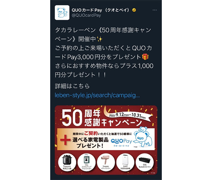Click the QUO Pay logo text

pyautogui.click(x=122, y=141)
